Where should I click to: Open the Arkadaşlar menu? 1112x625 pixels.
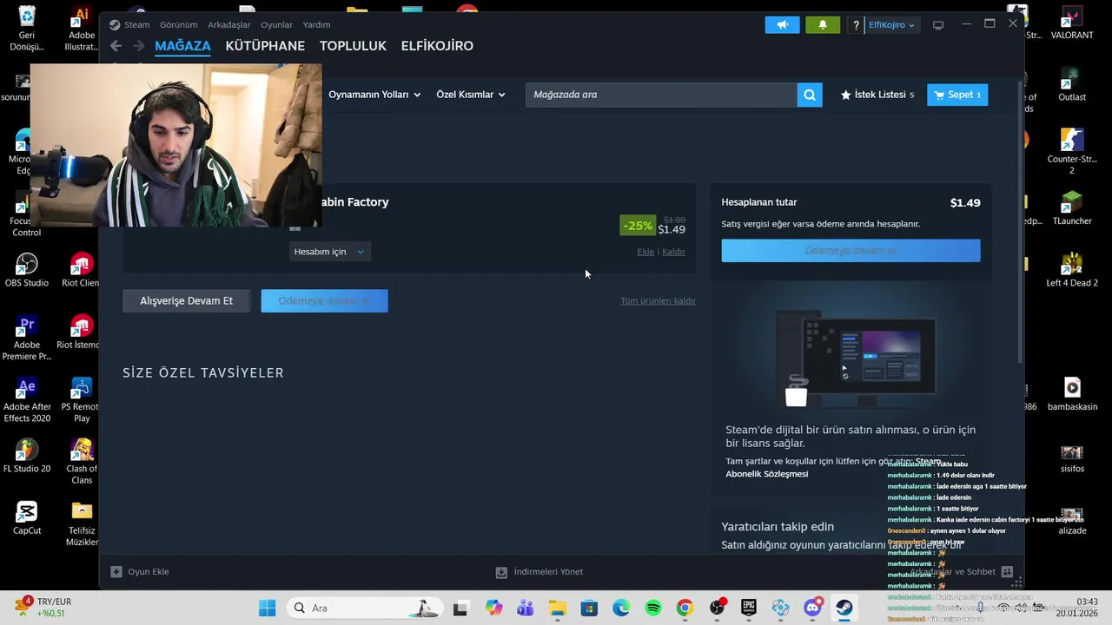pyautogui.click(x=228, y=25)
